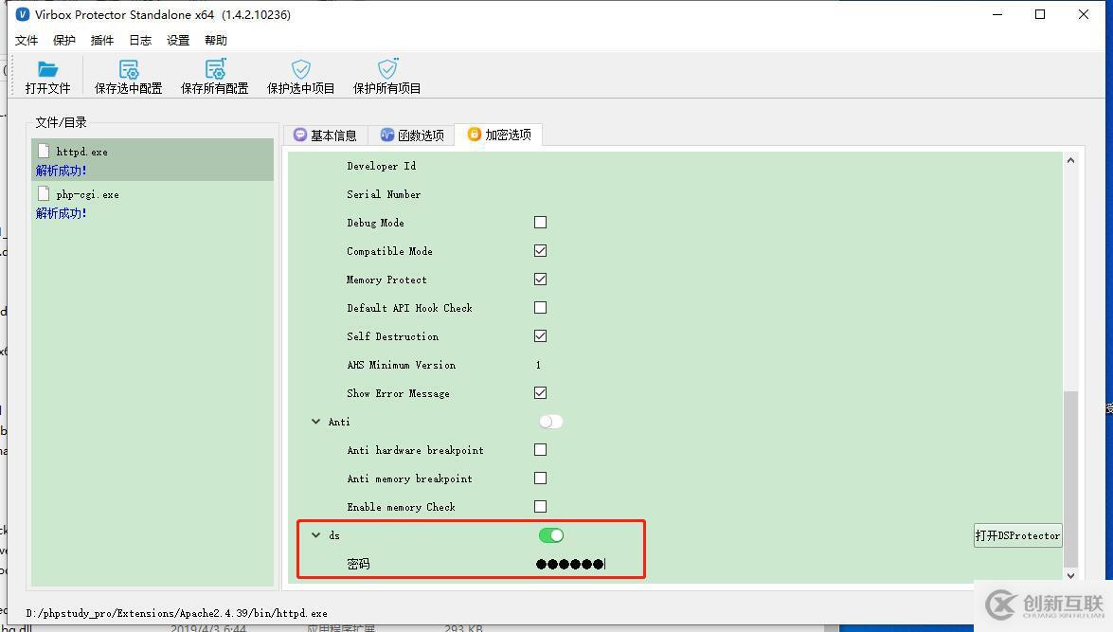Enable Anti memory breakpoint checkbox
The width and height of the screenshot is (1113, 632).
click(x=540, y=478)
